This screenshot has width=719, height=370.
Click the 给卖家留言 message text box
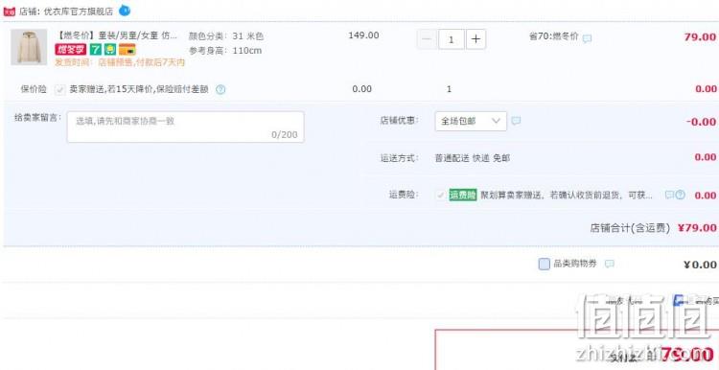pyautogui.click(x=185, y=127)
